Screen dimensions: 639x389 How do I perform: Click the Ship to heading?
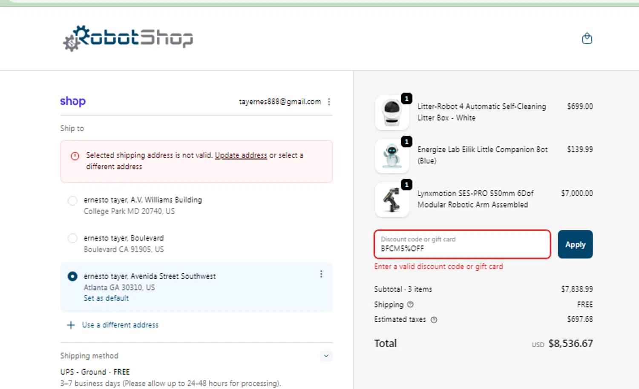(x=72, y=129)
